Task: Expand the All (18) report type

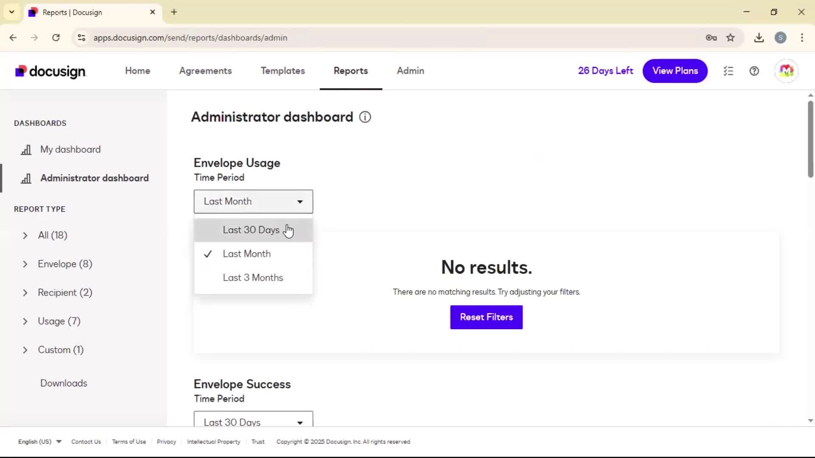Action: 25,235
